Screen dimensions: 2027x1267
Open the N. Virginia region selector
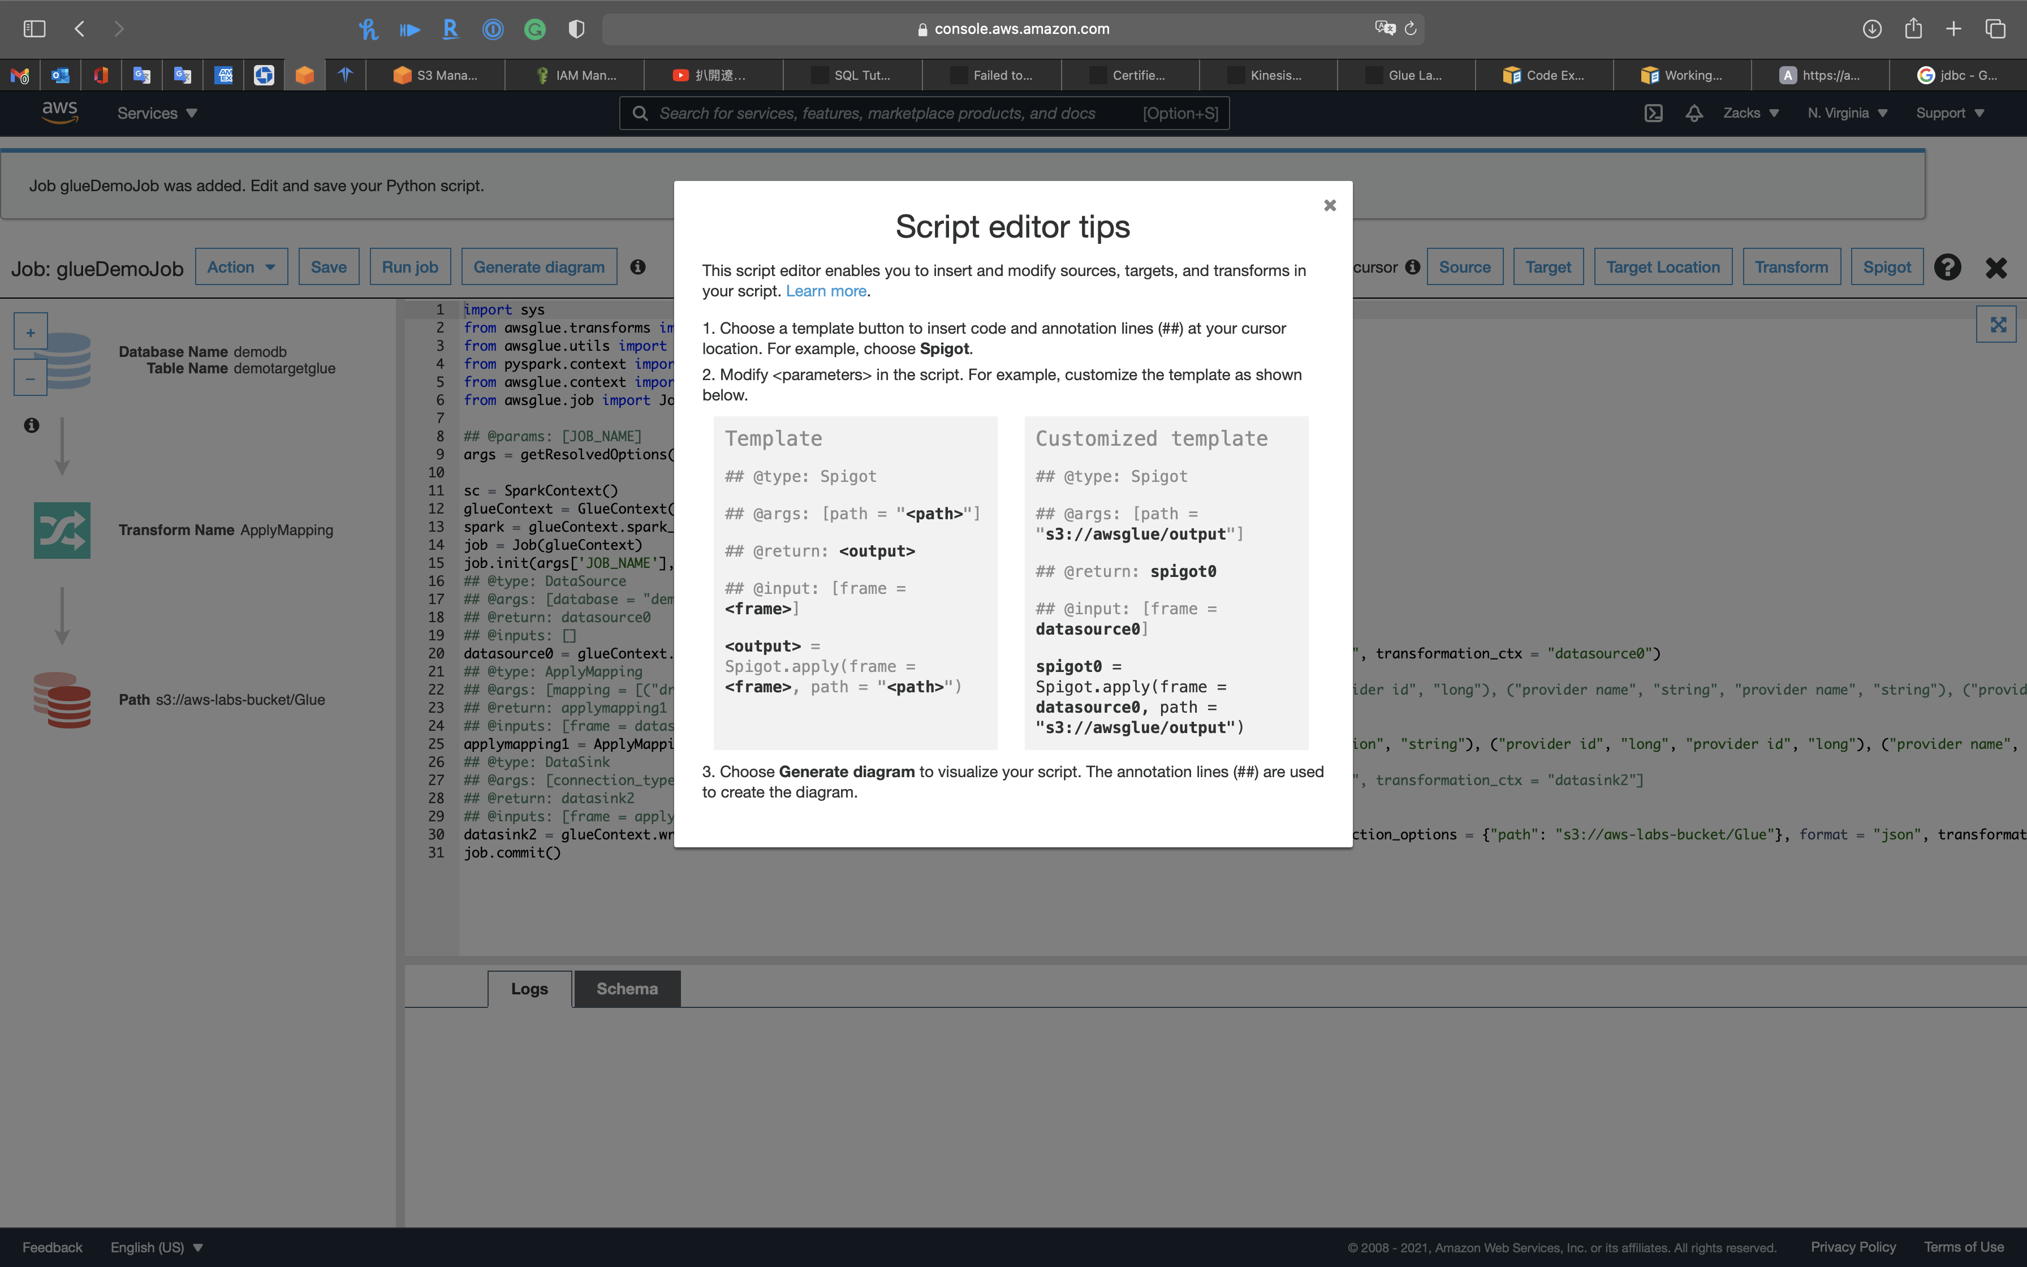tap(1846, 113)
